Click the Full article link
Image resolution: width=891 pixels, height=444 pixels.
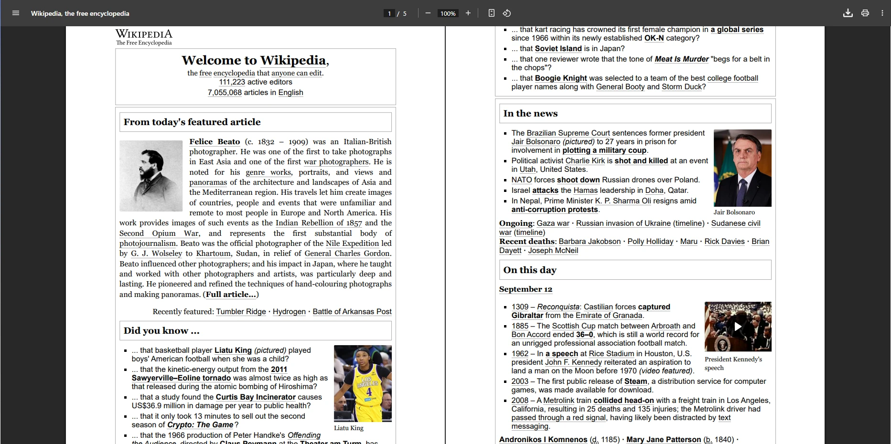pyautogui.click(x=231, y=295)
